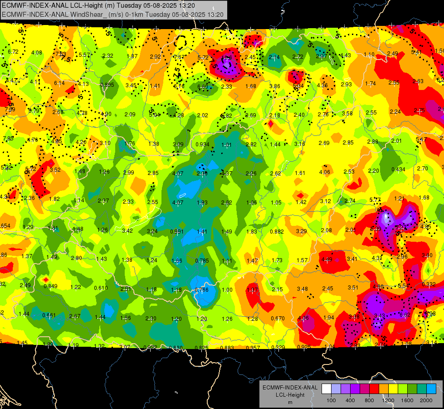The image size is (444, 409).
Task: Click the white swatch in LCL-Height legend
Action: pos(327,389)
